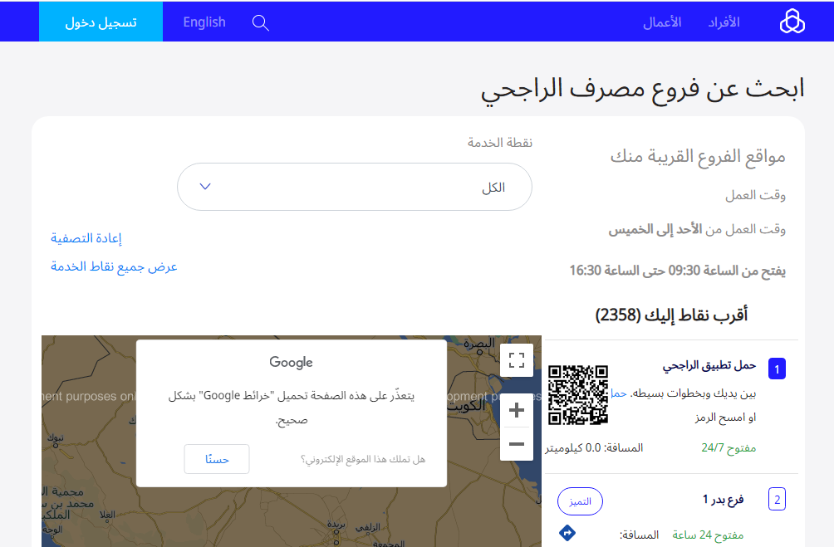This screenshot has width=834, height=547.
Task: Click عرض جميع نقاط الخدمة link
Action: point(114,266)
